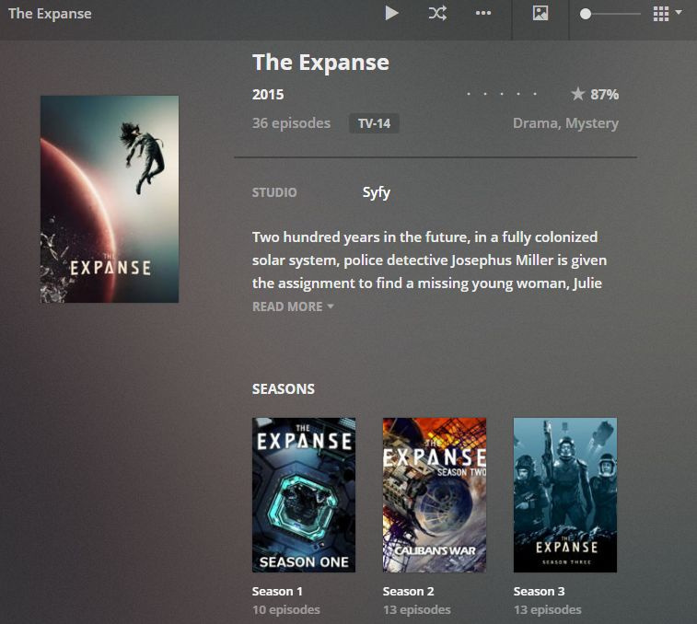Click the '13 episodes' text under Season 2
The image size is (697, 624).
[416, 610]
